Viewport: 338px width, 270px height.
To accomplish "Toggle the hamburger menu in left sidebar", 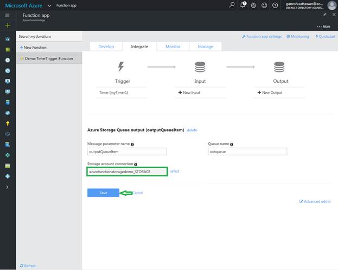I will (x=8, y=16).
